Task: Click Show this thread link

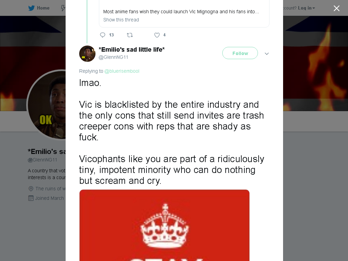Action: 121,20
